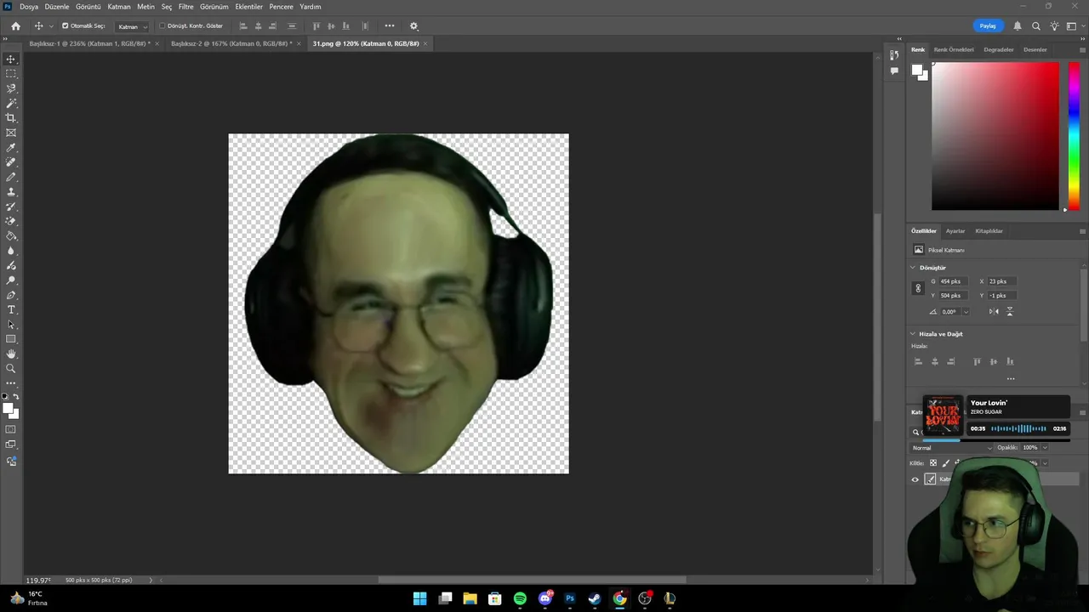Toggle the Otomatik Seç checkbox
Screen dimensions: 1089x612
coord(66,26)
